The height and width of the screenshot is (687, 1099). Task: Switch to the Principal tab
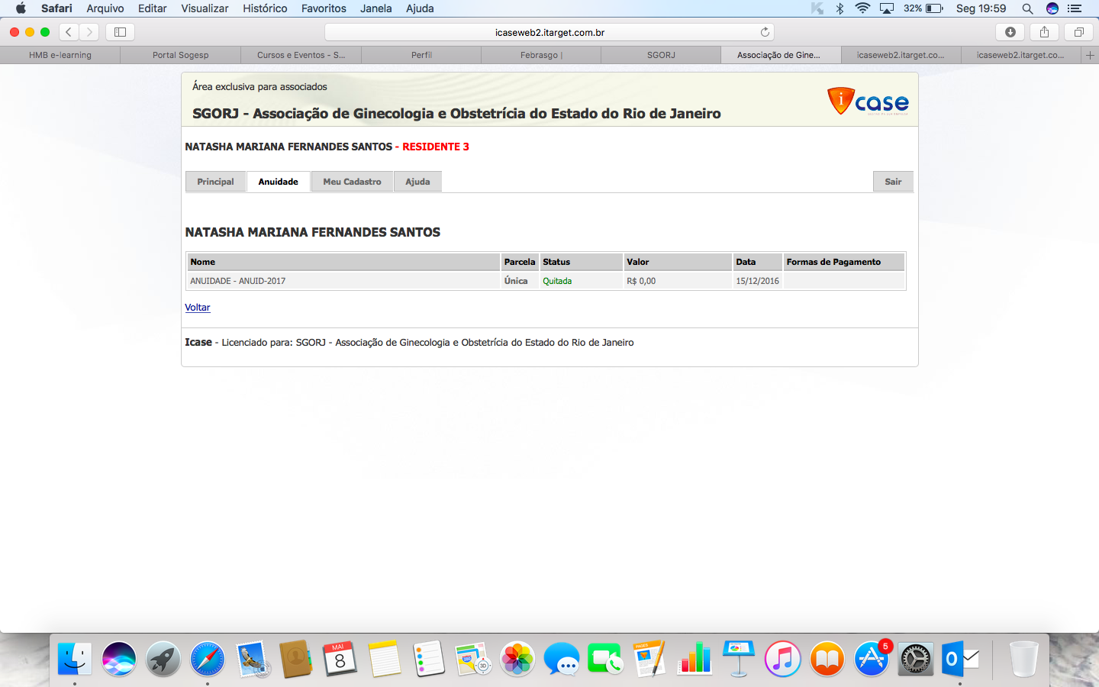tap(215, 182)
